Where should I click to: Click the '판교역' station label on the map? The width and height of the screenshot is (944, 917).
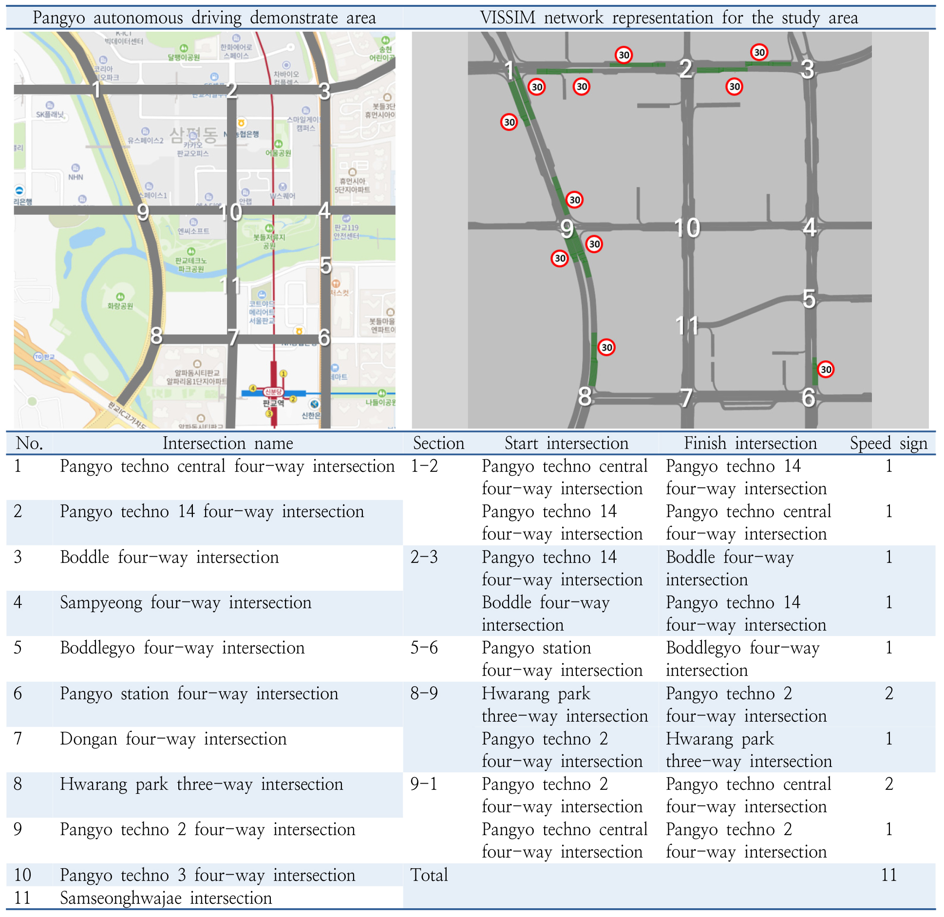tap(273, 403)
